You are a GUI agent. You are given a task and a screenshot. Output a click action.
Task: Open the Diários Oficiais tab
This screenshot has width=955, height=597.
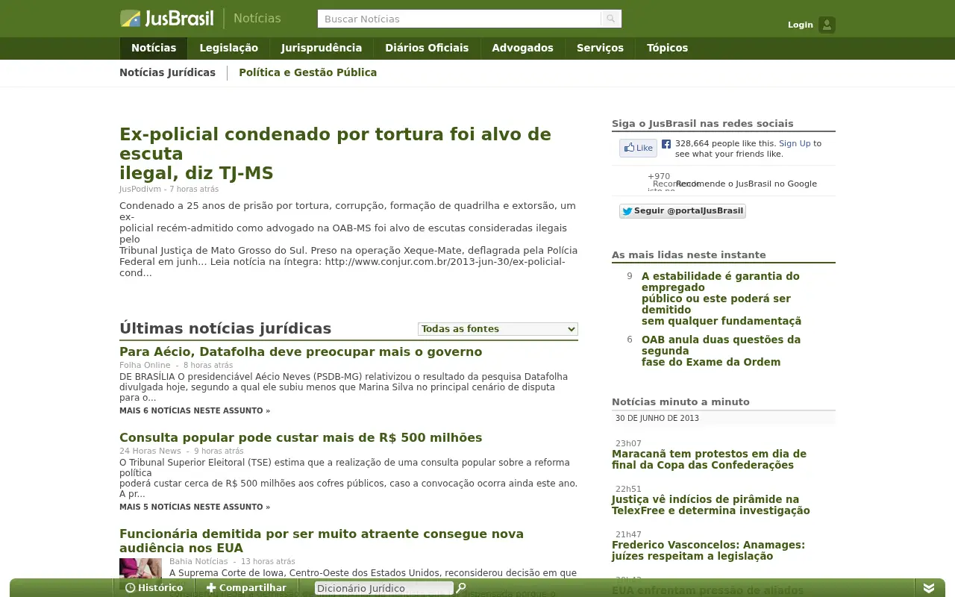[x=427, y=49]
